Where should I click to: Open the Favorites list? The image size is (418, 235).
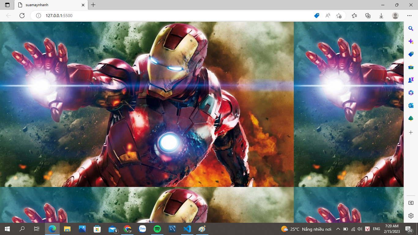(354, 16)
